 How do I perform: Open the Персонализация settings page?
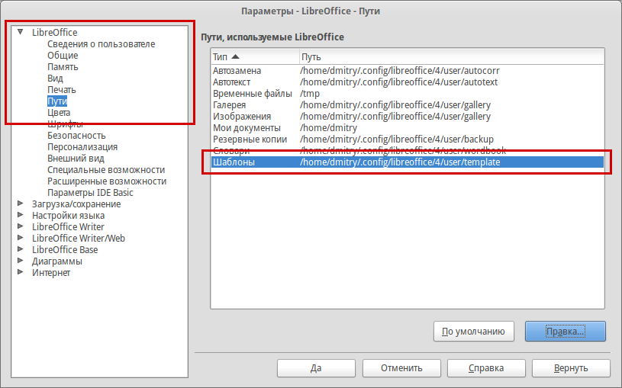pos(82,147)
